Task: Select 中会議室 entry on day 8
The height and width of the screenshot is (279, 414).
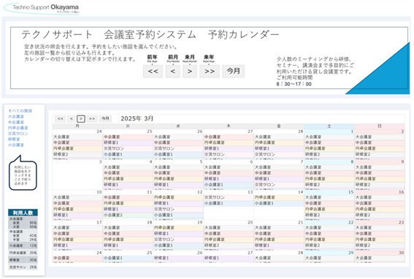Action: 329,173
